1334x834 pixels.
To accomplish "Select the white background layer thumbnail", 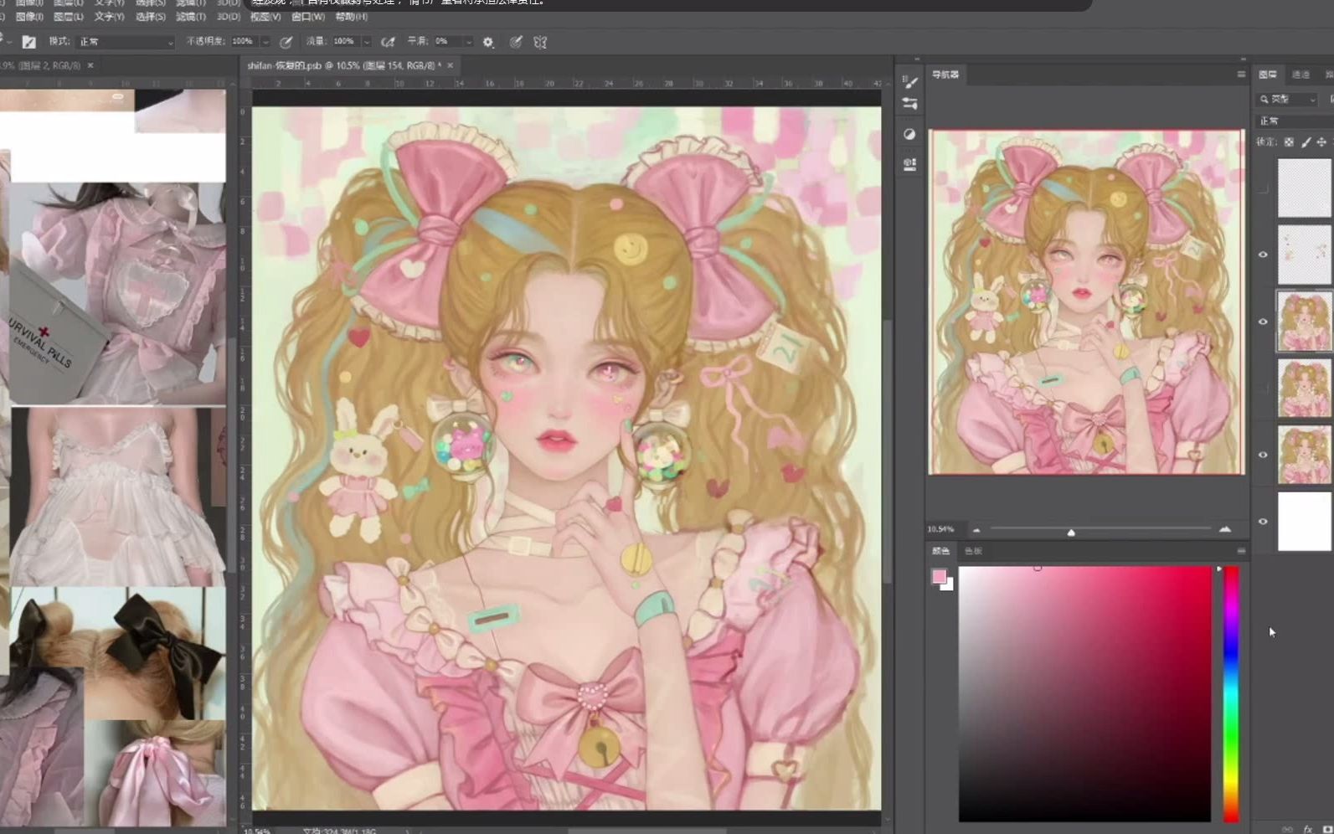I will point(1304,522).
